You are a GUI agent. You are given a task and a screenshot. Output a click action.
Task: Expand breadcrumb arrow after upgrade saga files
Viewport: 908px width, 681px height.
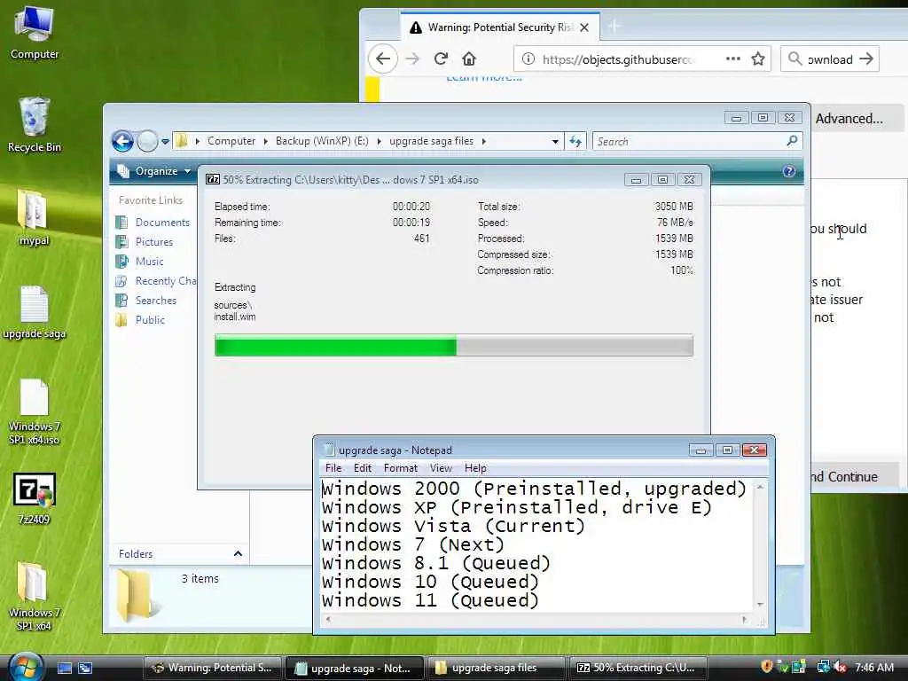483,141
